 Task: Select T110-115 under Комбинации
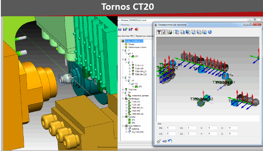(136, 102)
